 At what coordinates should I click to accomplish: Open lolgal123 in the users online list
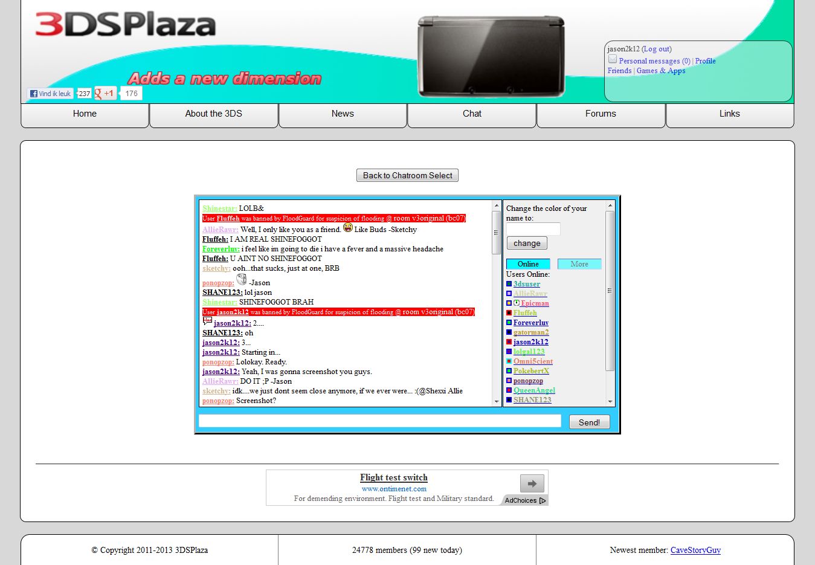pos(529,352)
